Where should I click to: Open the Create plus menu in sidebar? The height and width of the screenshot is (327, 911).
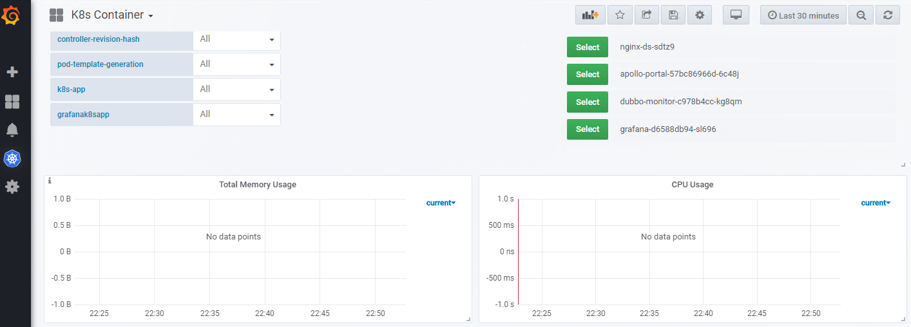point(12,72)
